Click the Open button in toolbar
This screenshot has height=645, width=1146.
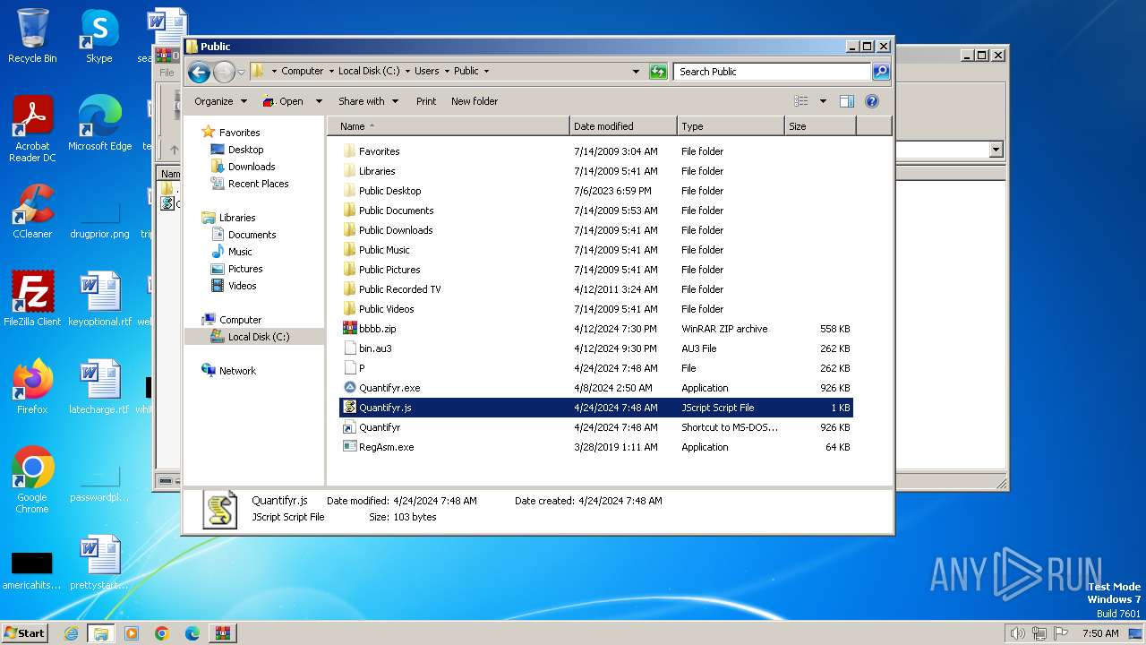(x=284, y=101)
